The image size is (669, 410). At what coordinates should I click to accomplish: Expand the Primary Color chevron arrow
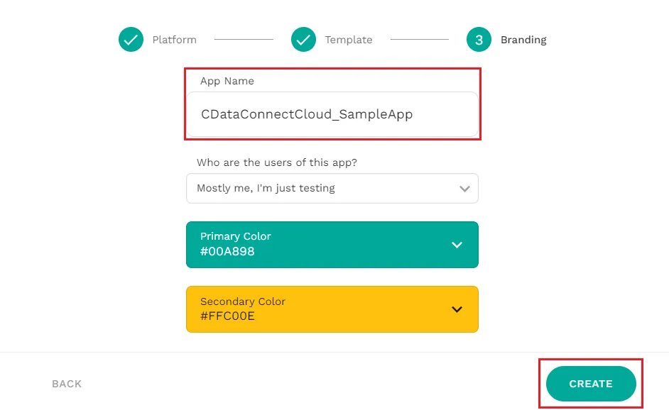click(457, 245)
